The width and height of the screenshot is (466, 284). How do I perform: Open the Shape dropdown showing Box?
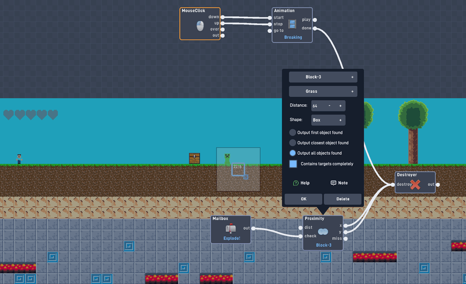click(x=328, y=120)
